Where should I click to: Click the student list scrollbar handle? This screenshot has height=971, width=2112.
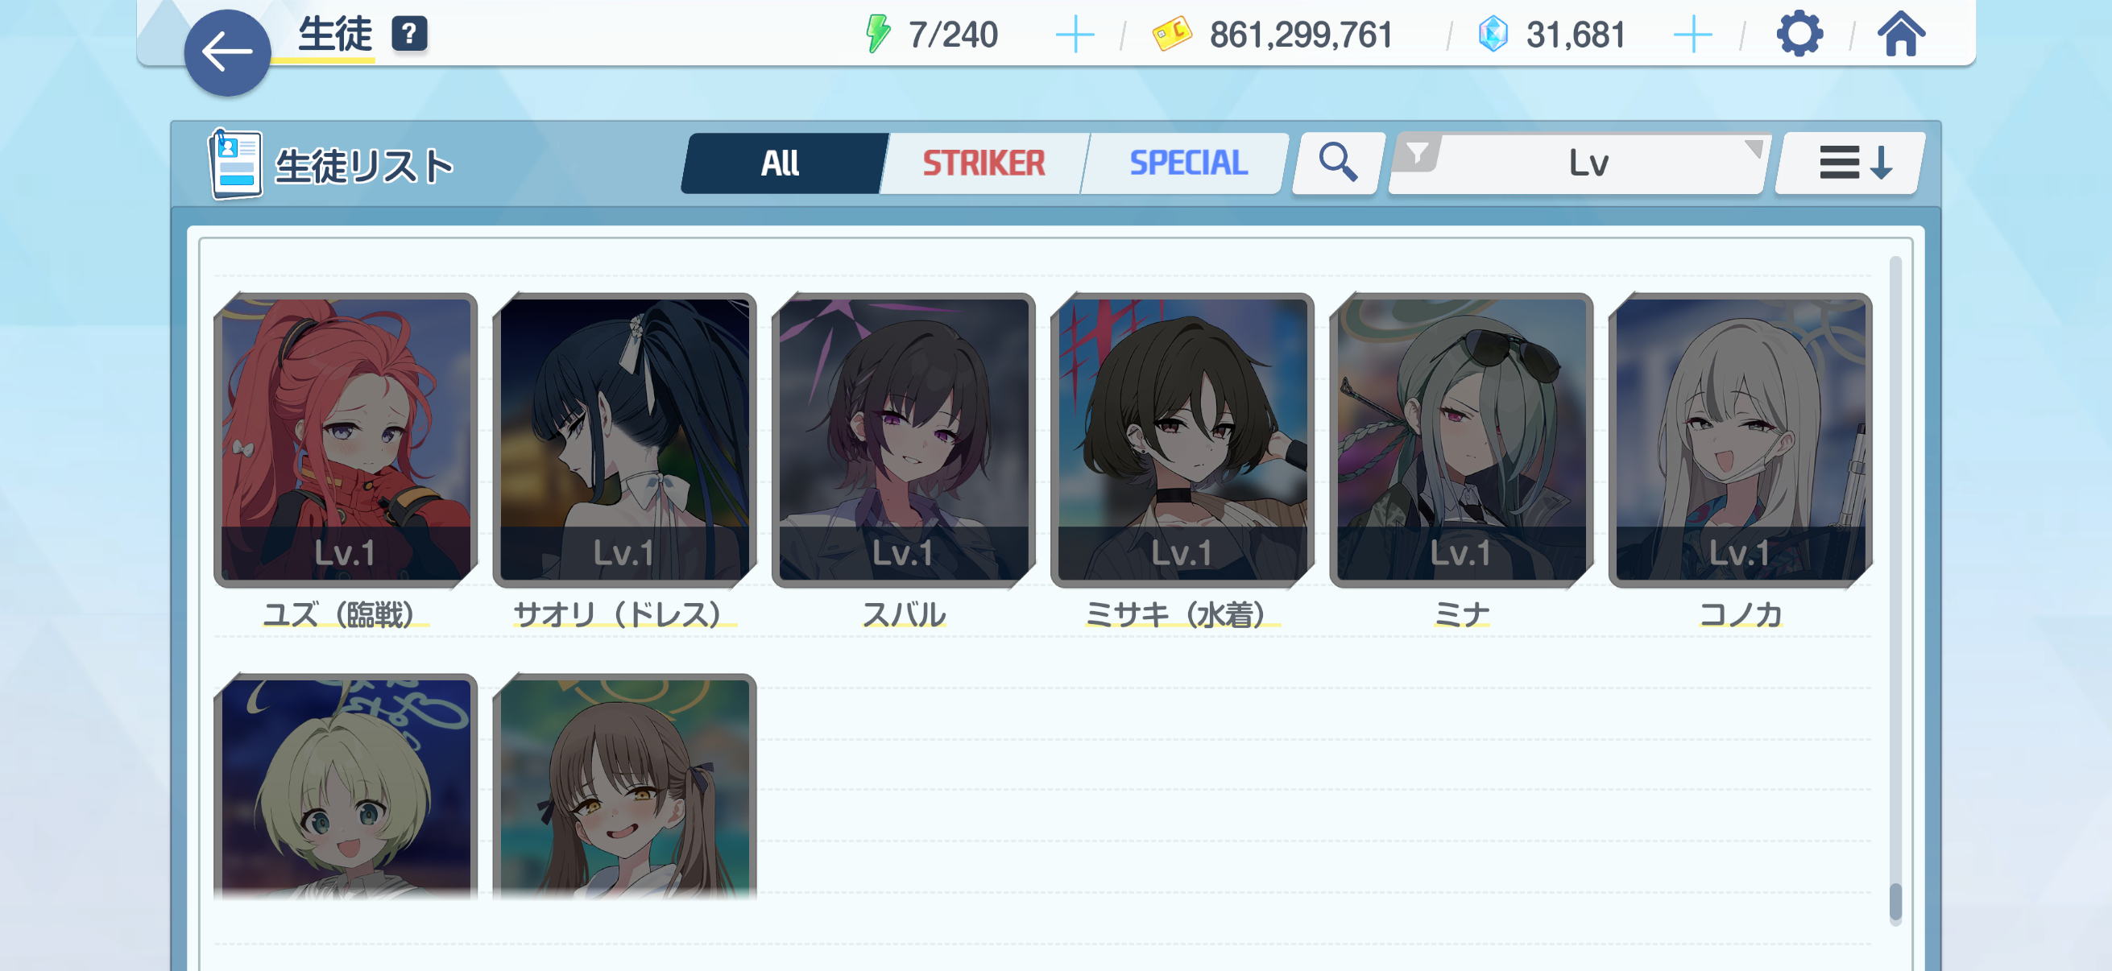[1895, 903]
